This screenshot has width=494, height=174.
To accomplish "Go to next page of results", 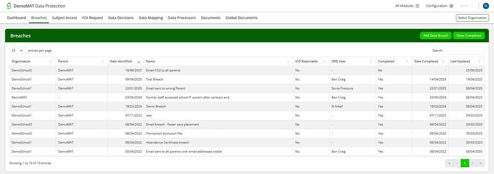I will click(473, 163).
